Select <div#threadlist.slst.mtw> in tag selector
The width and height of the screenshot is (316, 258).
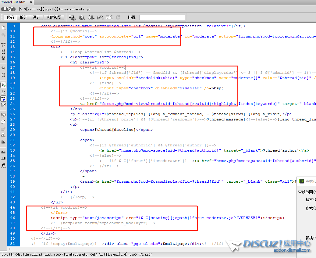click(x=38, y=254)
